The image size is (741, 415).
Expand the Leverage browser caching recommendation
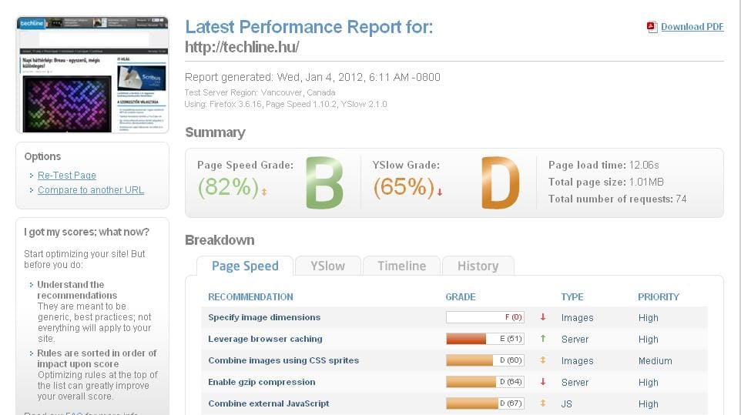265,339
